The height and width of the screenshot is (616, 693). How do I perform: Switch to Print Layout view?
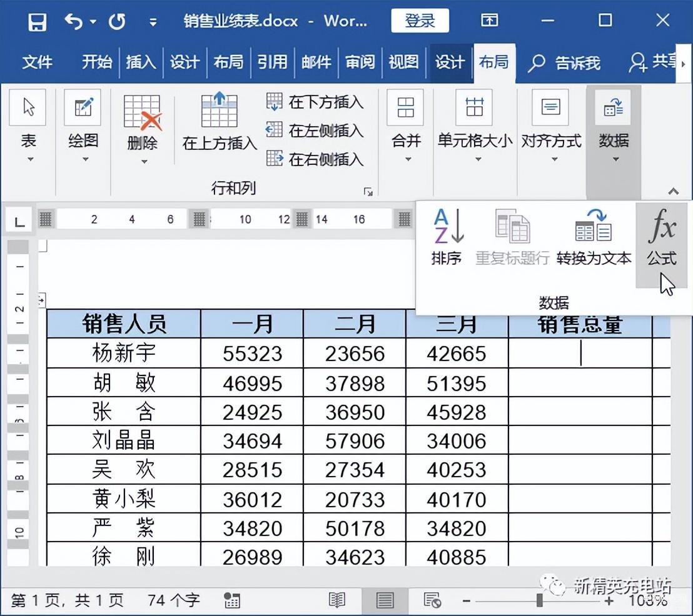click(x=385, y=600)
